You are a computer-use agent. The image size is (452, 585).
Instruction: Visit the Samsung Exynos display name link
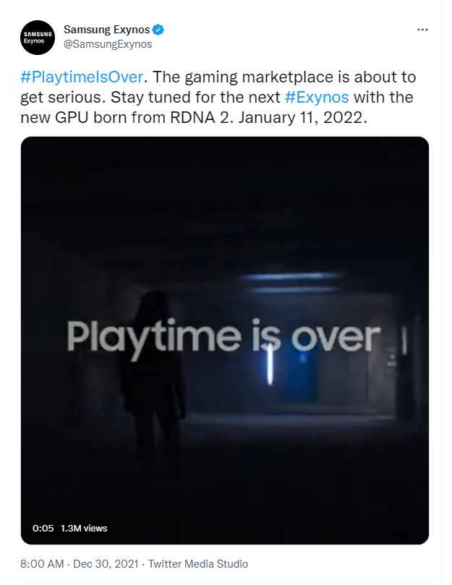(106, 30)
